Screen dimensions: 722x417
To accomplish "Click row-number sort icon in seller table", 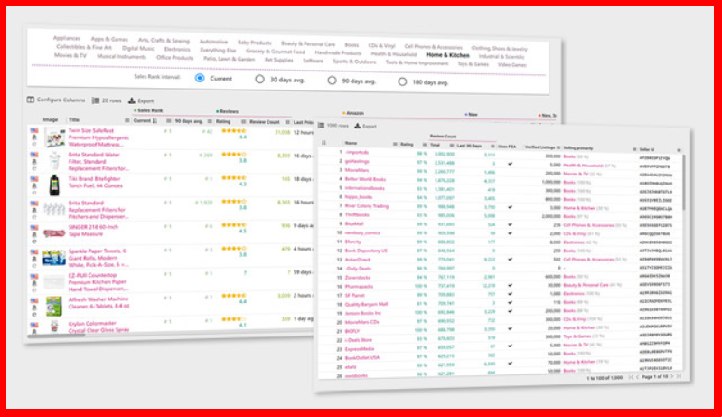I will 323,142.
